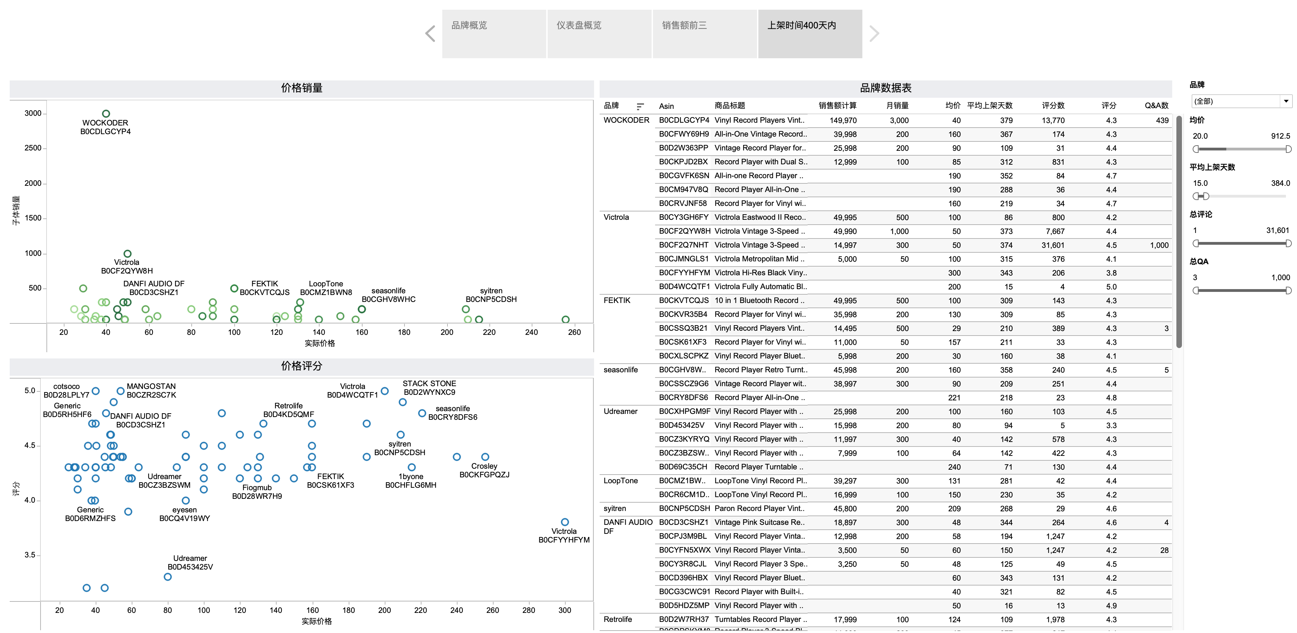Viewport: 1297px width, 633px height.
Task: Click Asin cell B0D2W7RH37
Action: coord(684,619)
